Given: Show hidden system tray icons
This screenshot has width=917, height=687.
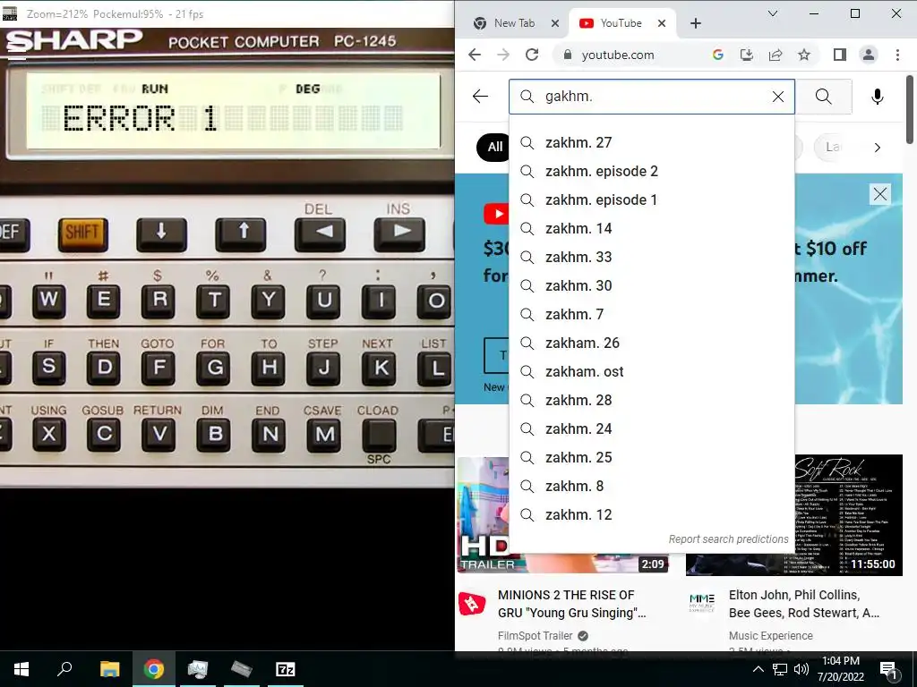Looking at the screenshot, I should (x=758, y=669).
